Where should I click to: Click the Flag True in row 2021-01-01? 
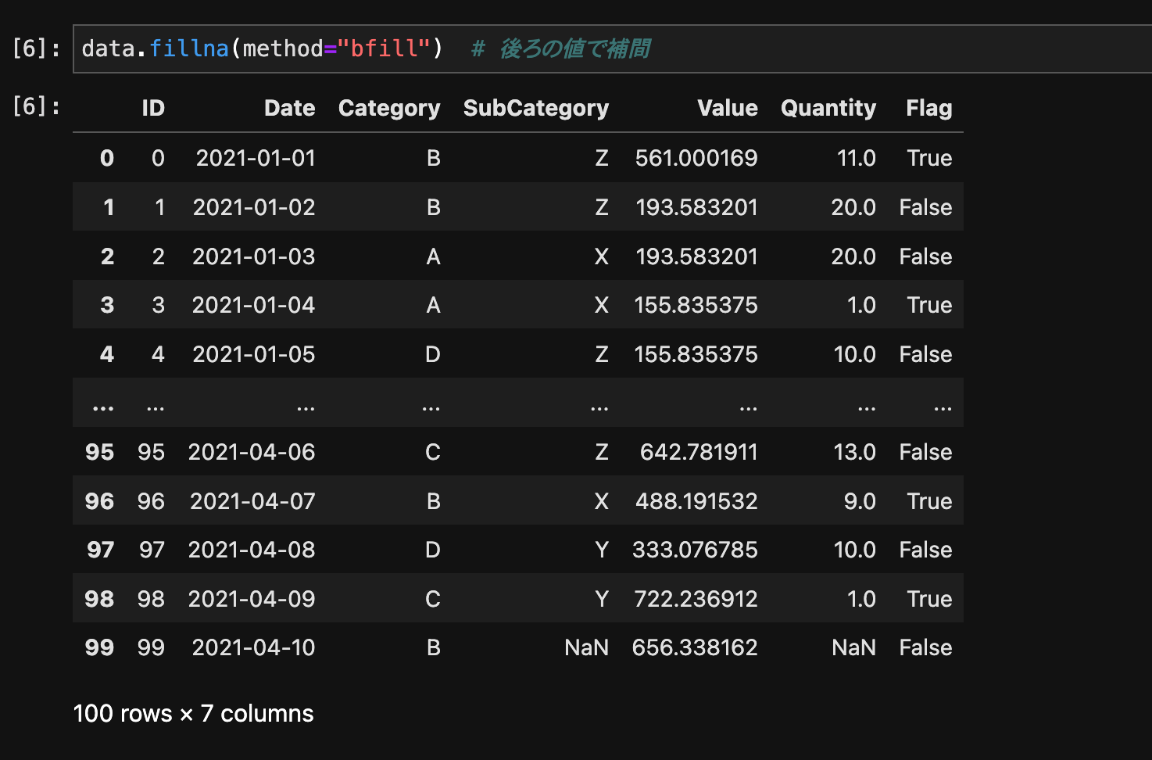(930, 158)
